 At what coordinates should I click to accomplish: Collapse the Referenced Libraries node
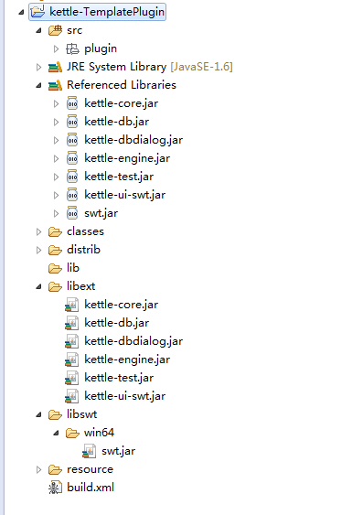(x=39, y=86)
